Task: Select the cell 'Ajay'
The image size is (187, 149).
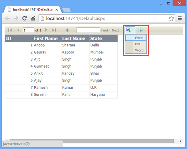Action: point(47,80)
